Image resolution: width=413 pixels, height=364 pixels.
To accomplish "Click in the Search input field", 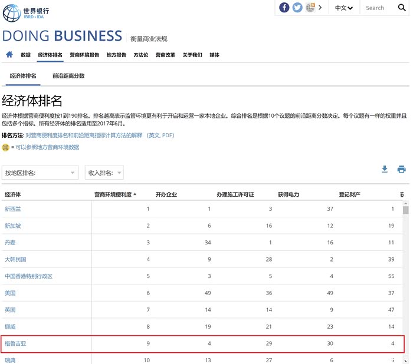I will click(x=378, y=8).
